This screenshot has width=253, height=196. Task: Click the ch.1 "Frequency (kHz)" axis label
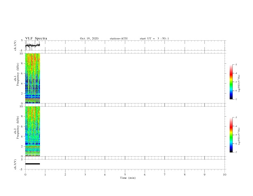18,75
